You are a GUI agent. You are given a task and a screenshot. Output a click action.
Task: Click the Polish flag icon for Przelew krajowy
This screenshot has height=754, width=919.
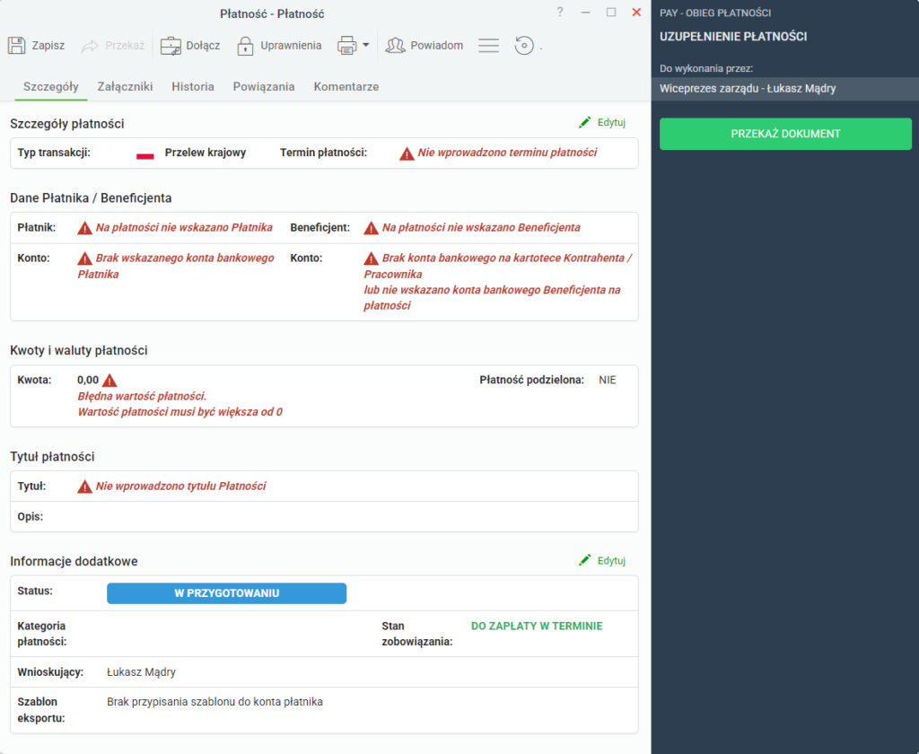click(144, 153)
